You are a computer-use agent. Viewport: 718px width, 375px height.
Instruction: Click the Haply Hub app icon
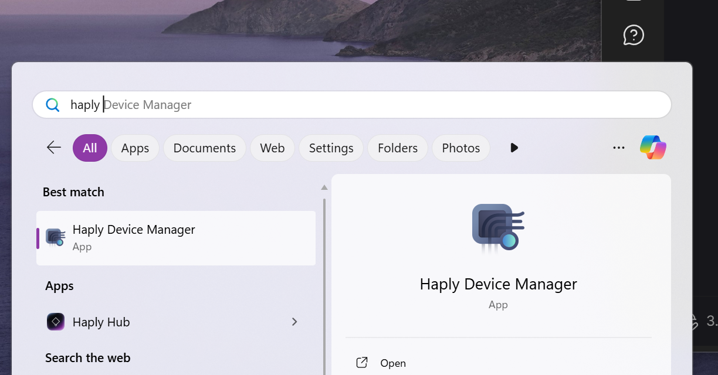(56, 322)
